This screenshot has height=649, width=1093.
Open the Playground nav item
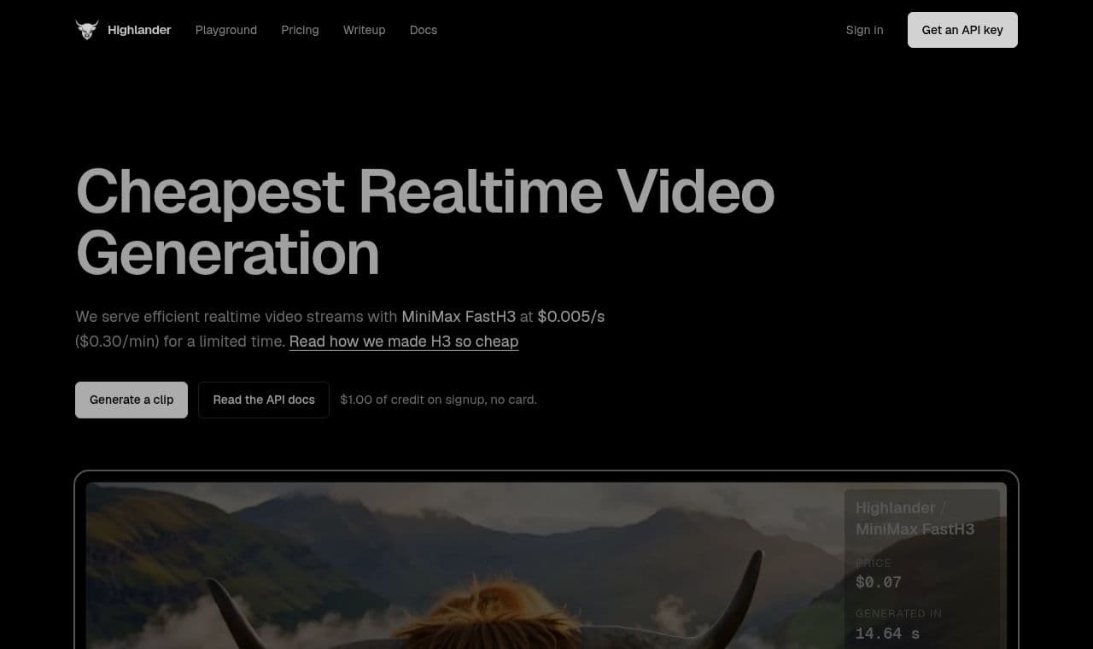pyautogui.click(x=226, y=30)
